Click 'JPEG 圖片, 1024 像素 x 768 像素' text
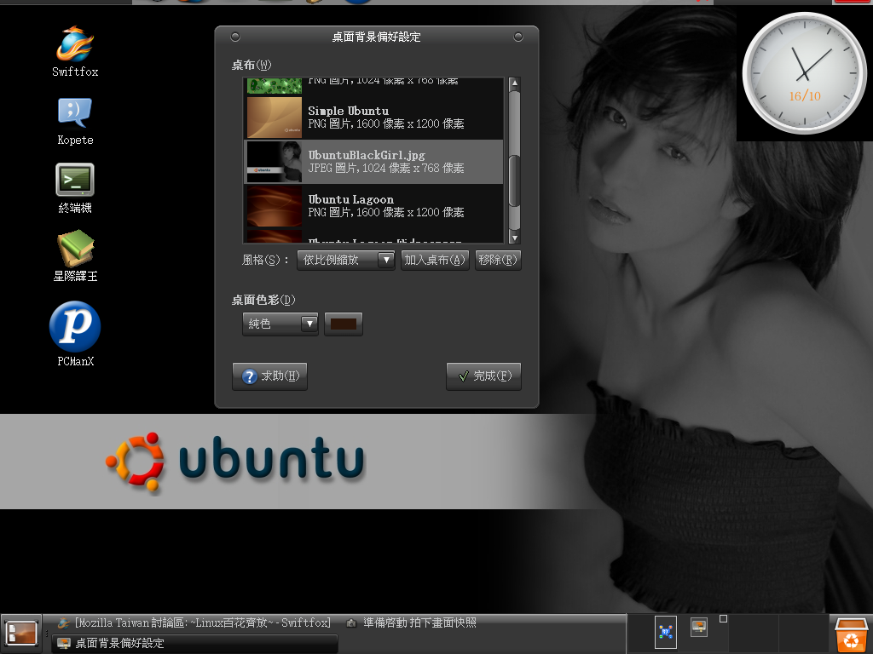Screen dimensions: 873x654 pos(386,168)
